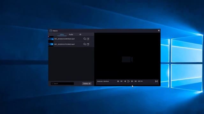Close the History window
204x114 pixels.
(x=159, y=30)
